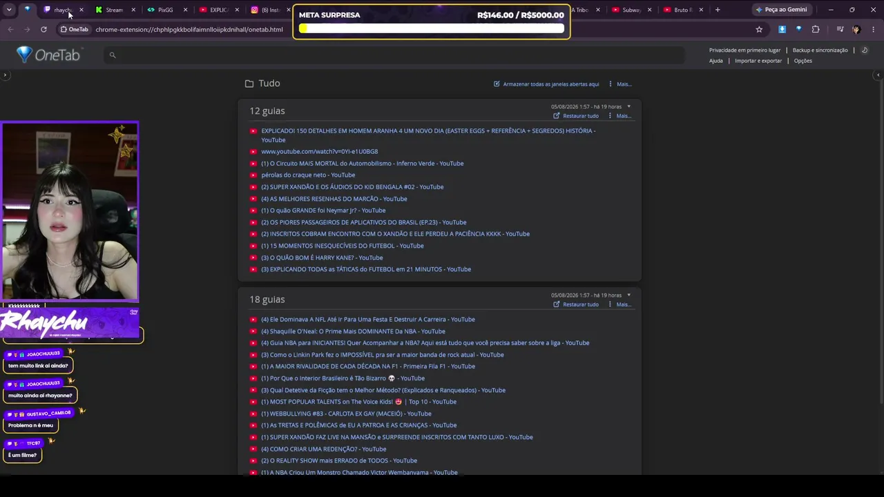
Task: Open Como o Linkin Park fez link
Action: 383,355
